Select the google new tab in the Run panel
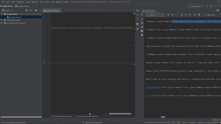221x124 pixels. pos(150,11)
